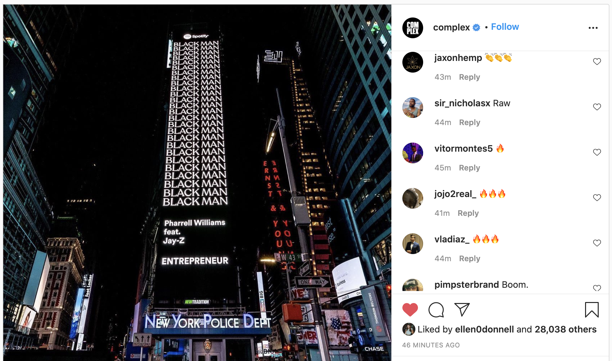Follow the complex account
This screenshot has height=361, width=612.
[x=505, y=27]
